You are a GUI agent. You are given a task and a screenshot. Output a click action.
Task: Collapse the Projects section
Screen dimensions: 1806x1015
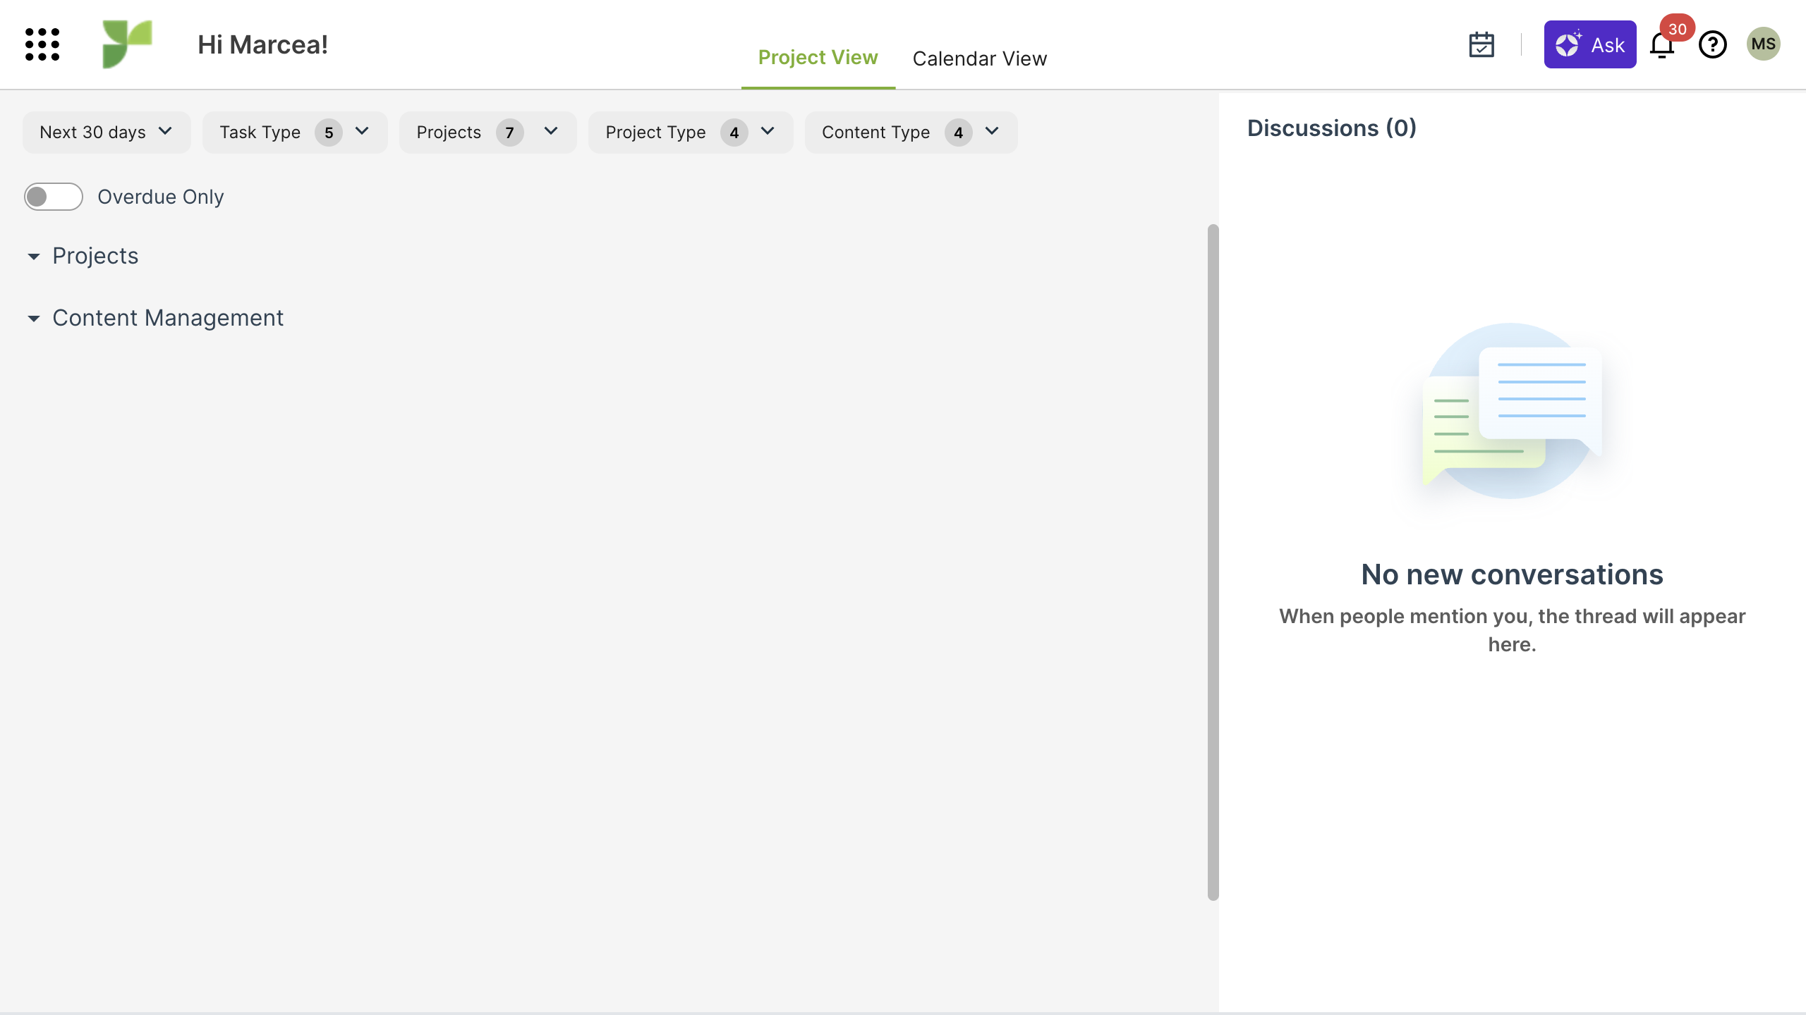tap(33, 257)
